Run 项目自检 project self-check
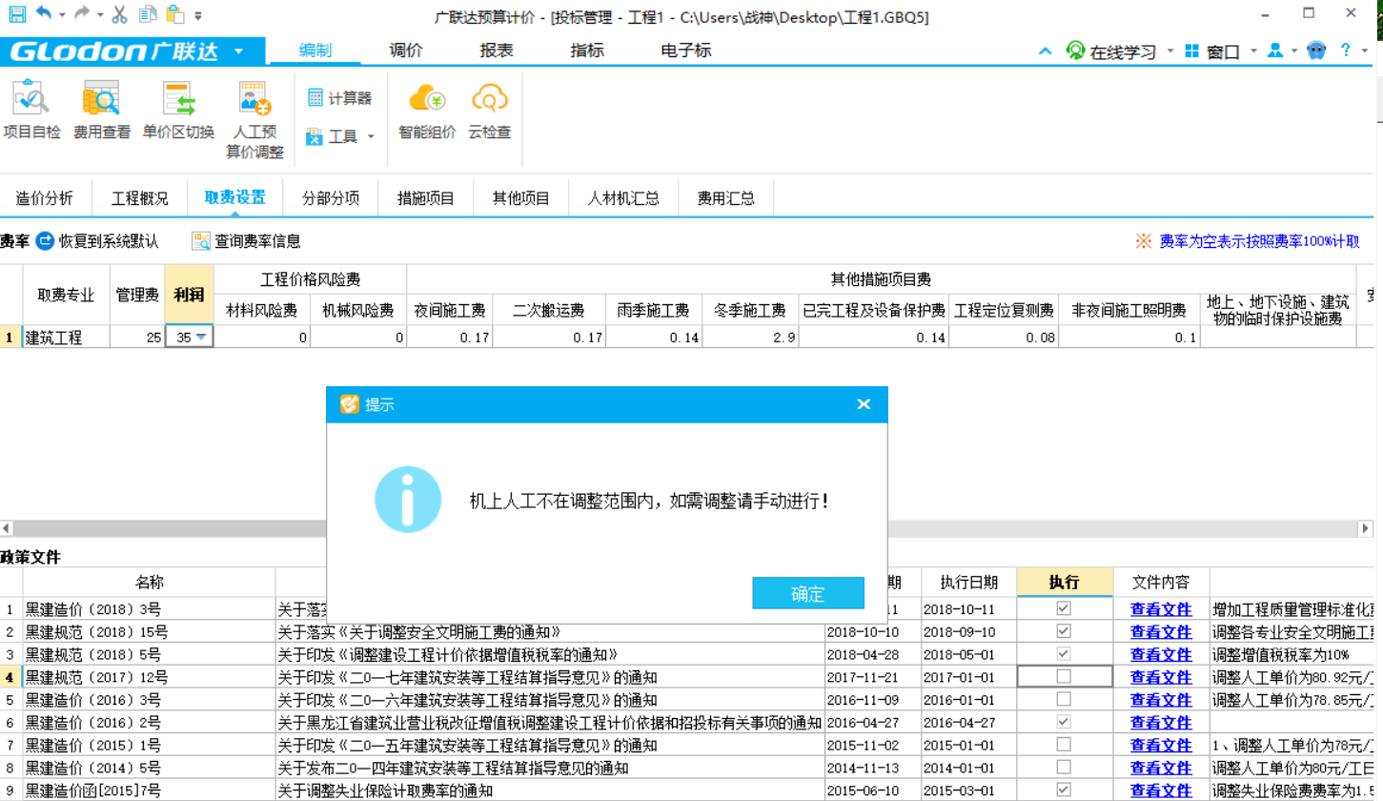This screenshot has width=1383, height=801. click(x=31, y=112)
